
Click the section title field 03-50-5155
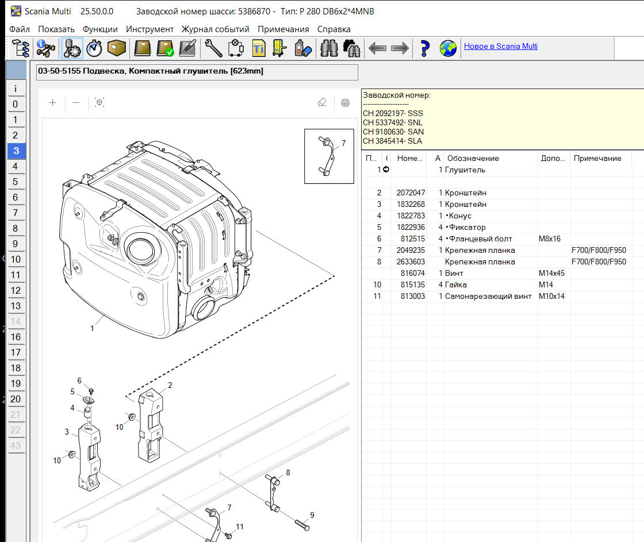[197, 72]
